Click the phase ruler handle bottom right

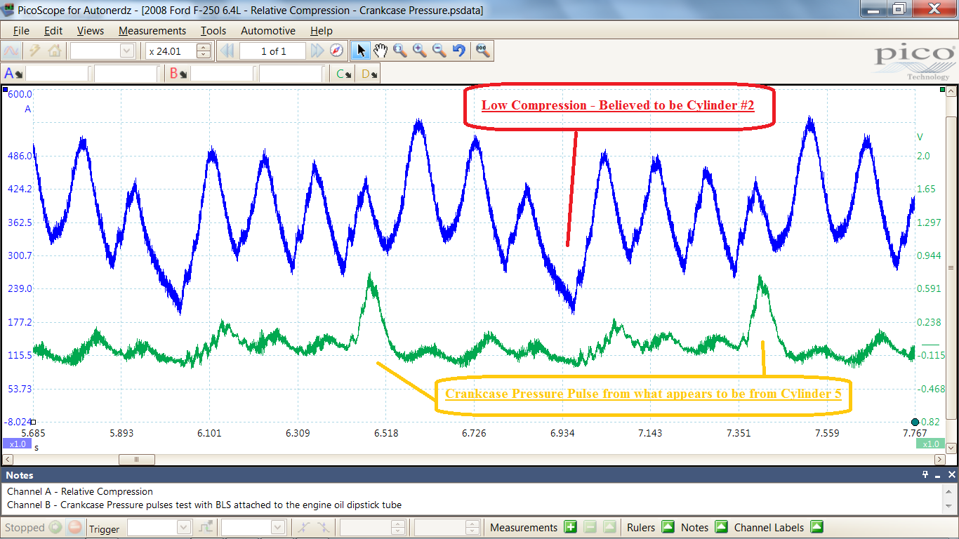pyautogui.click(x=915, y=422)
